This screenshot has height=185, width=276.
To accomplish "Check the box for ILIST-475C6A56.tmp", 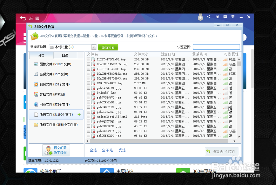I will [x=88, y=59].
